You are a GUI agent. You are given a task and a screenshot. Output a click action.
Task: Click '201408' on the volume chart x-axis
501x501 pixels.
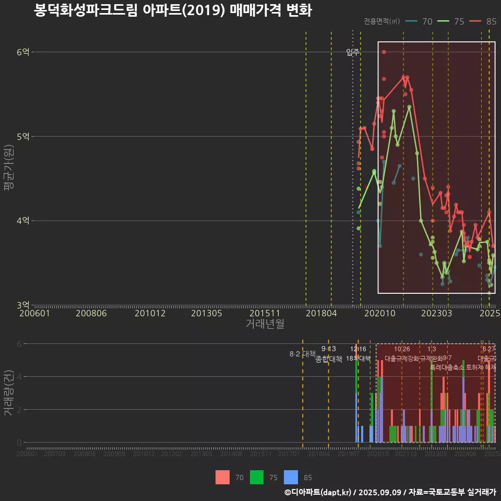pyautogui.click(x=231, y=454)
